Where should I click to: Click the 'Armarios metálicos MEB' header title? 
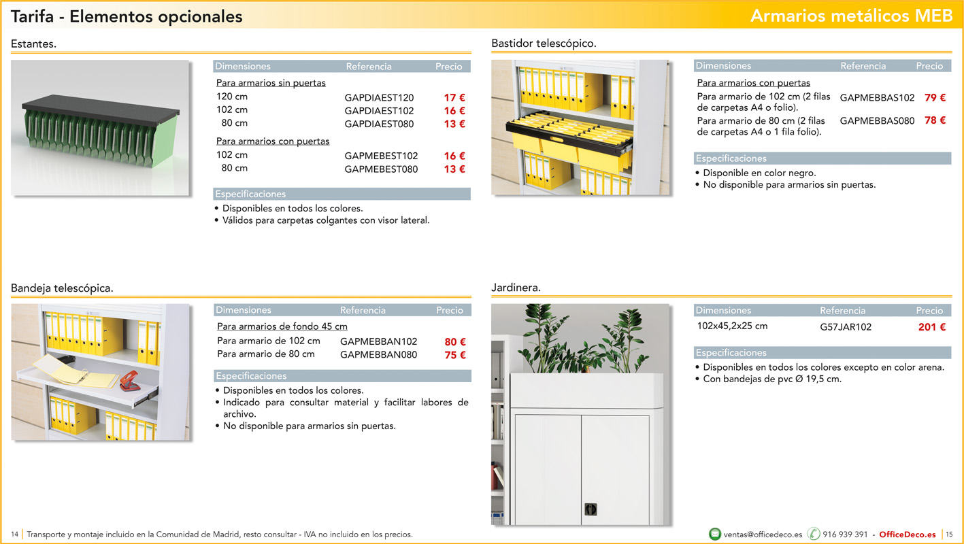[851, 16]
